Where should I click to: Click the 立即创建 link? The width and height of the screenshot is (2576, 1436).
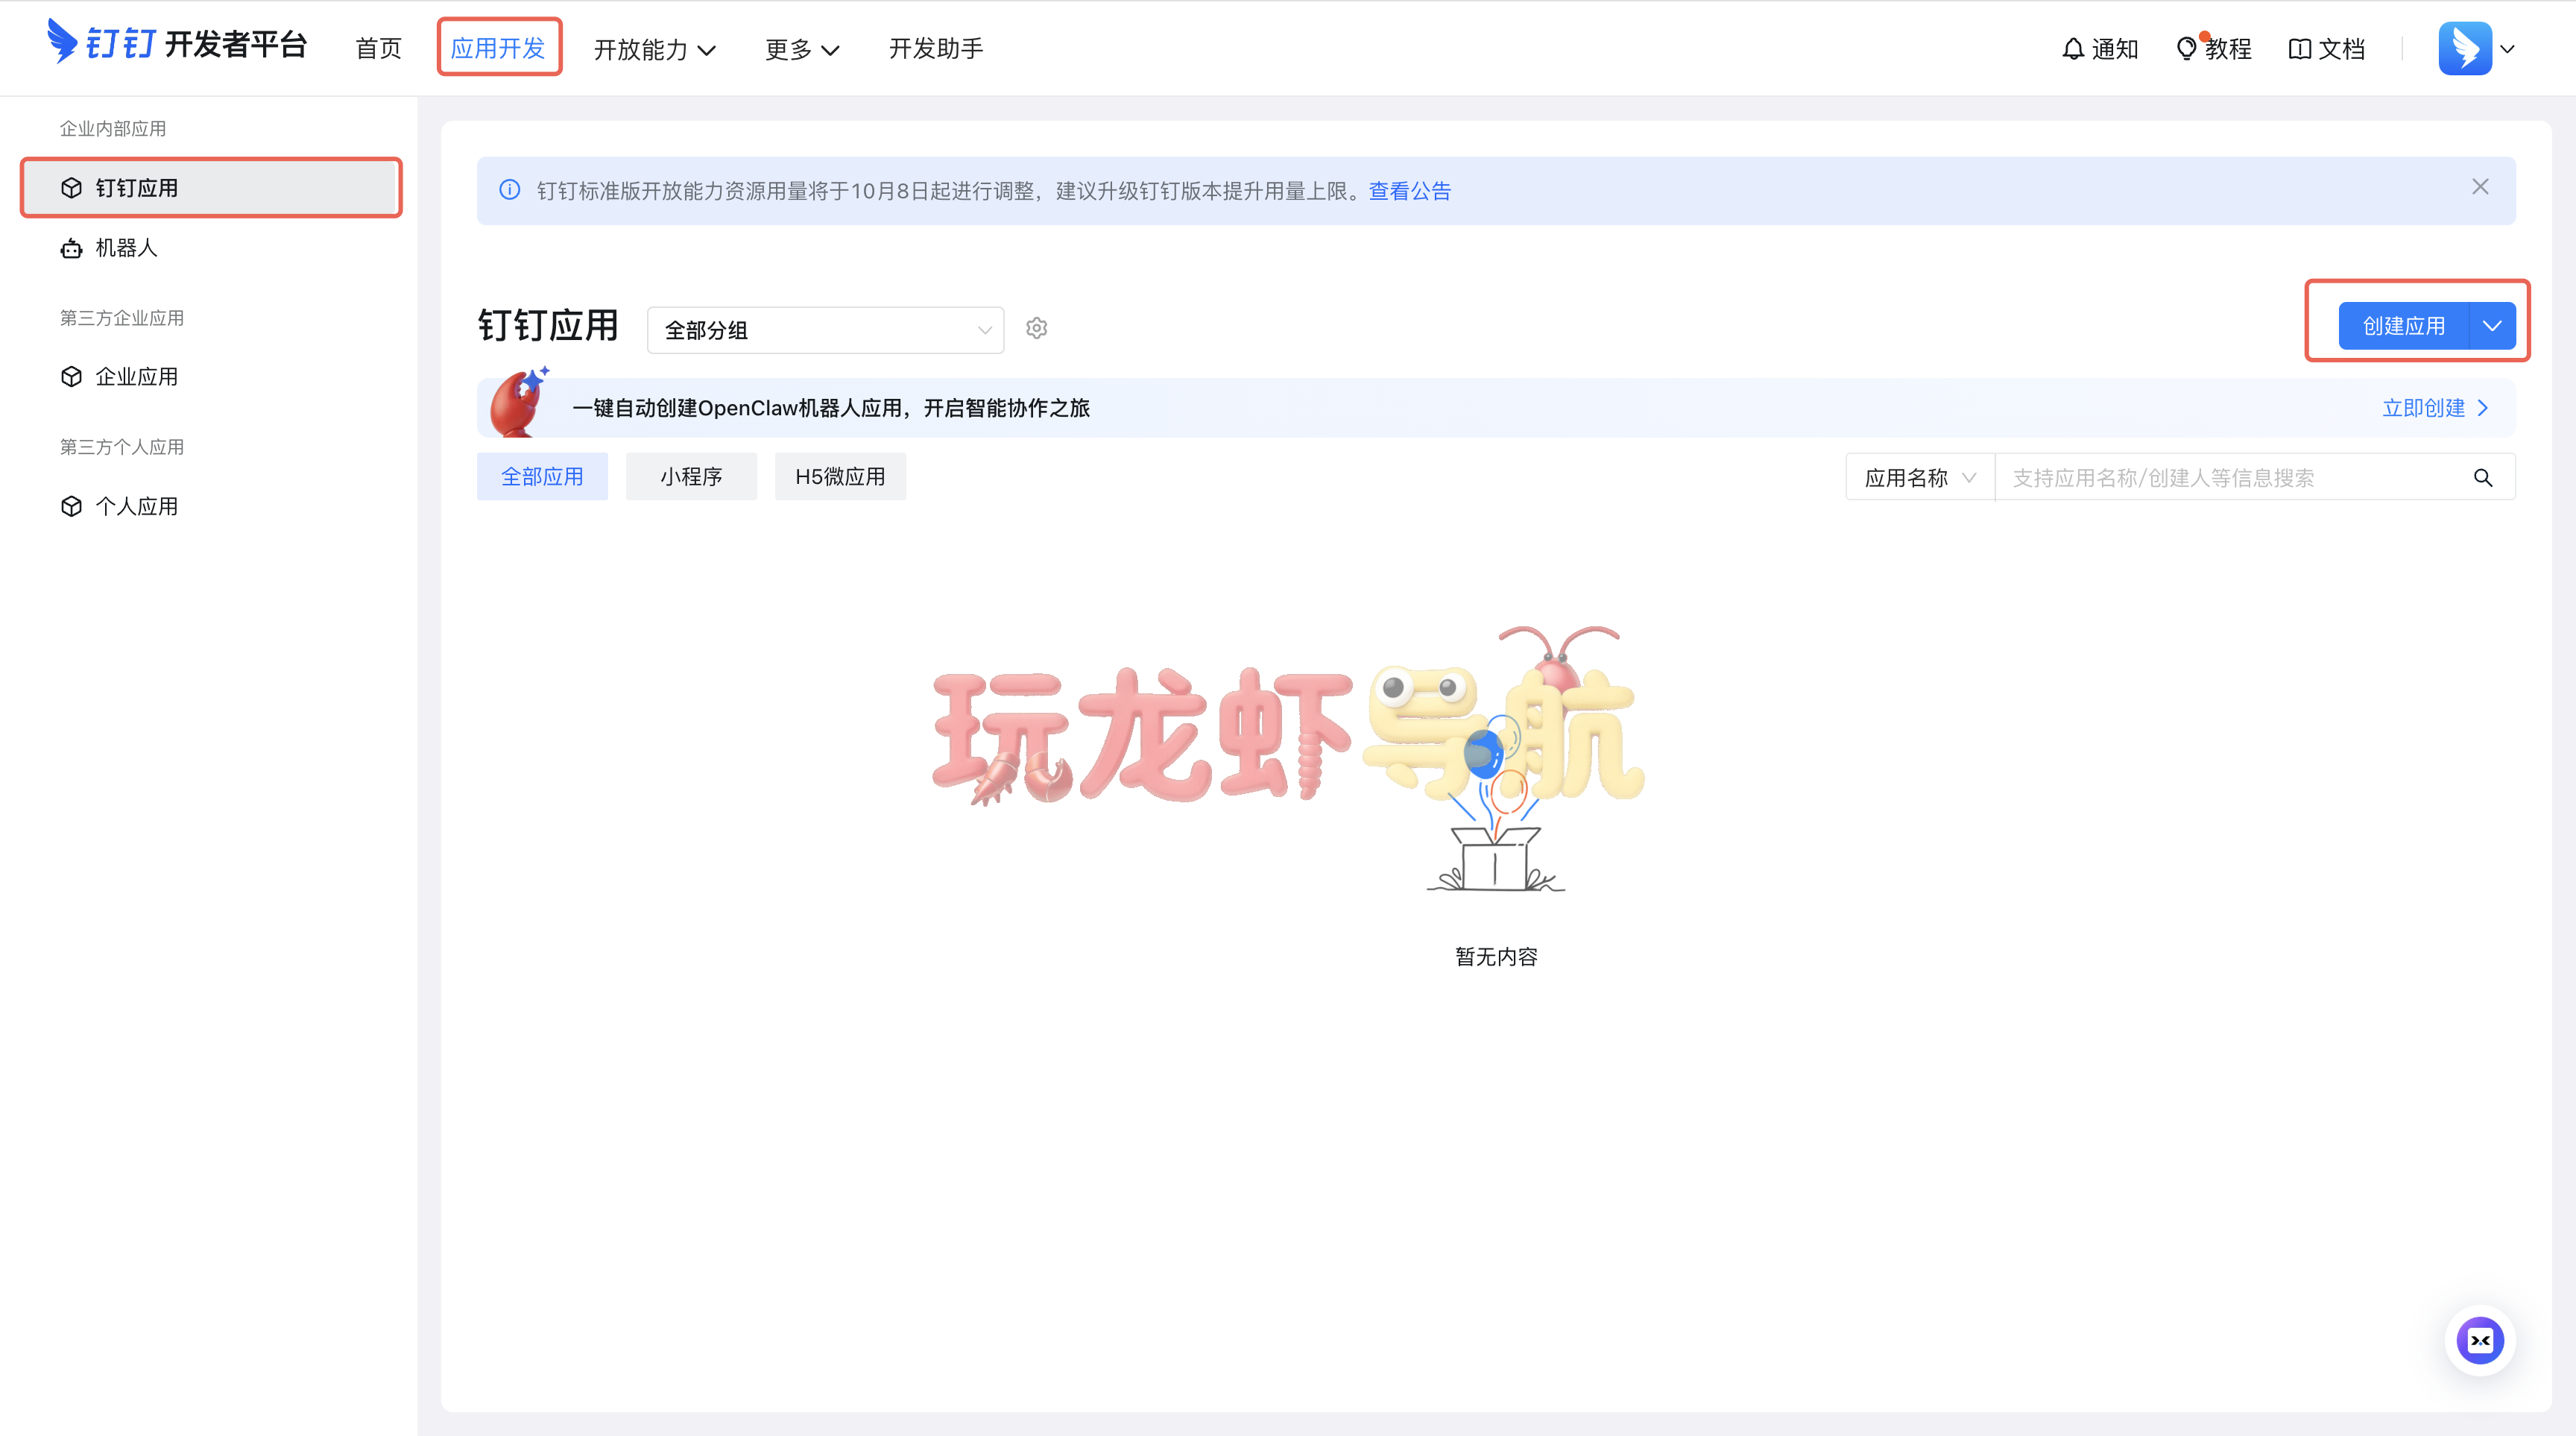click(2435, 408)
